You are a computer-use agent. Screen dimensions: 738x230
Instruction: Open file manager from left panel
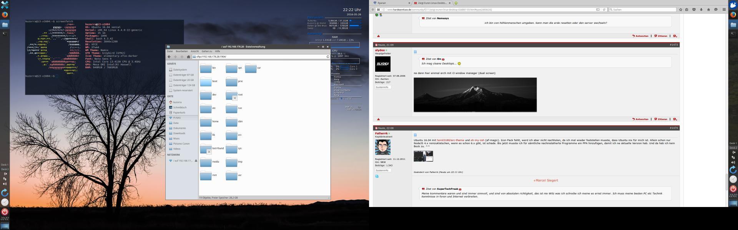pos(5,25)
